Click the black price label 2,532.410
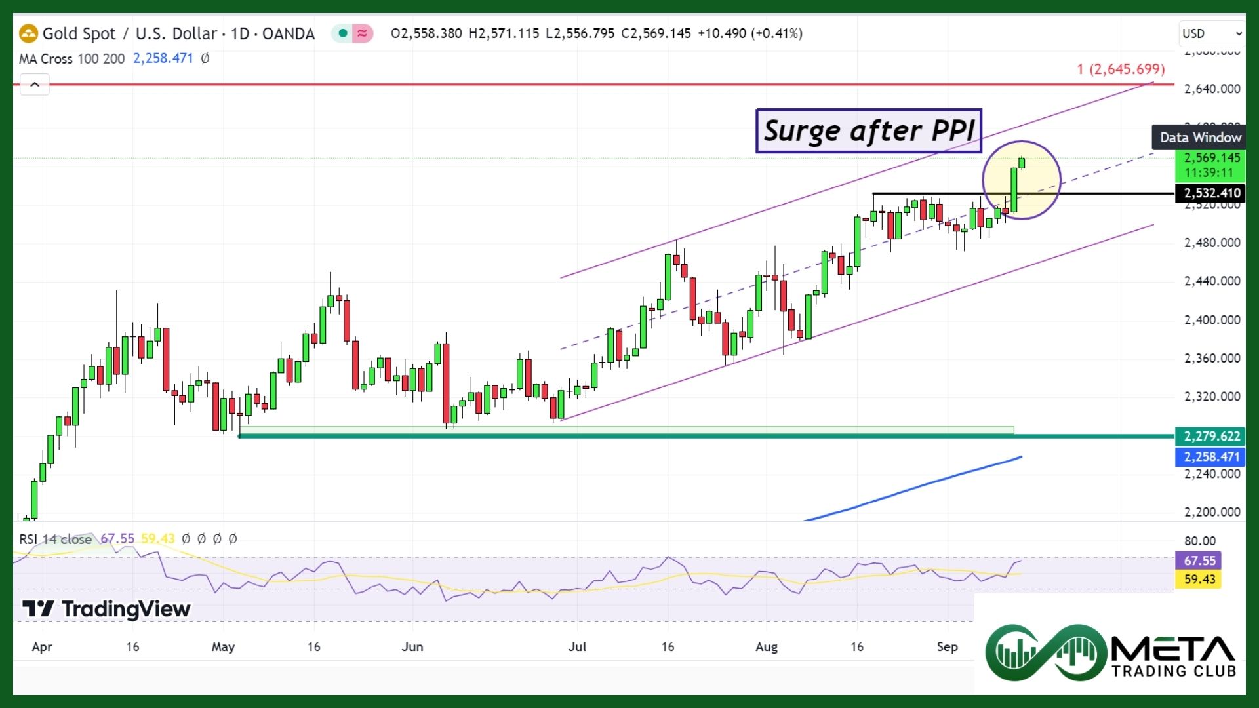This screenshot has height=708, width=1259. pos(1210,193)
